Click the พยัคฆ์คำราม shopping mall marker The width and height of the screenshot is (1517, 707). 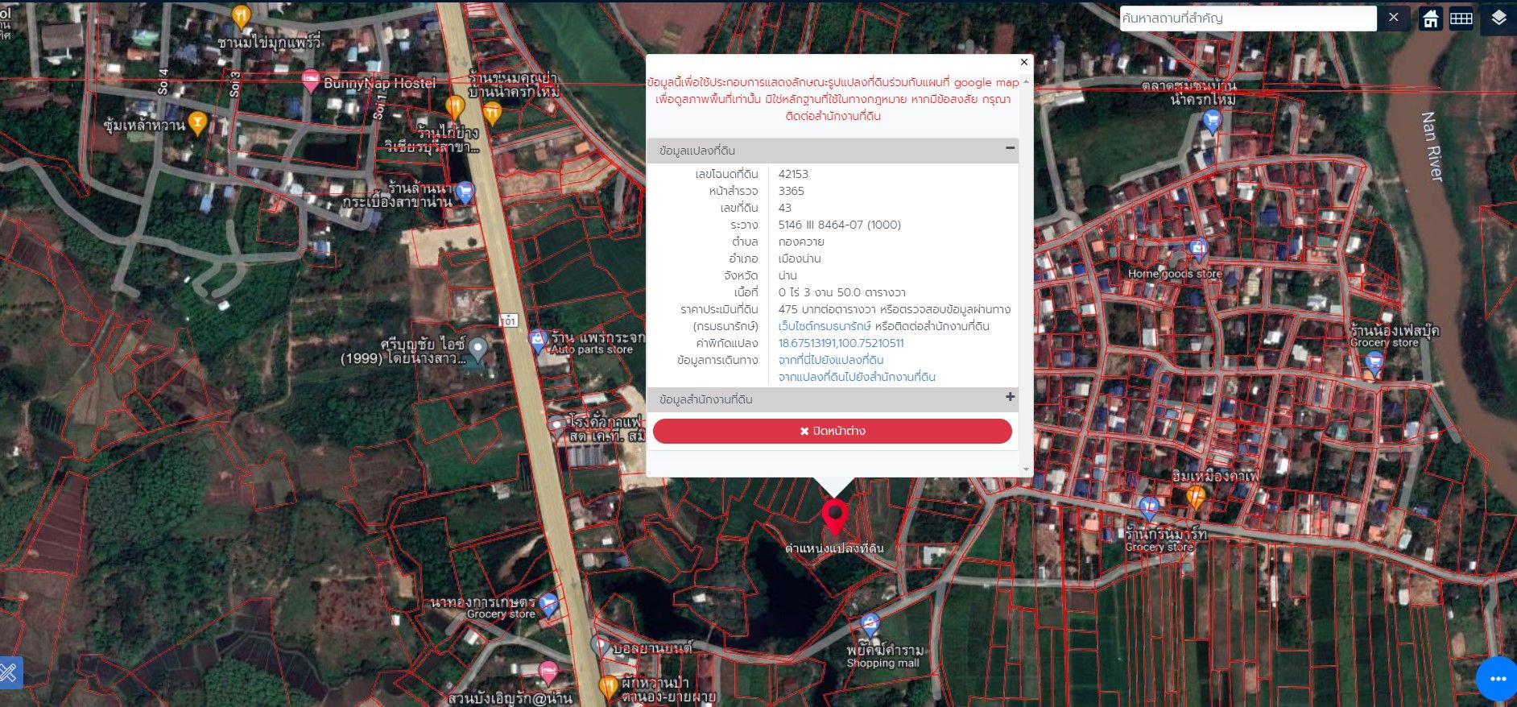870,624
